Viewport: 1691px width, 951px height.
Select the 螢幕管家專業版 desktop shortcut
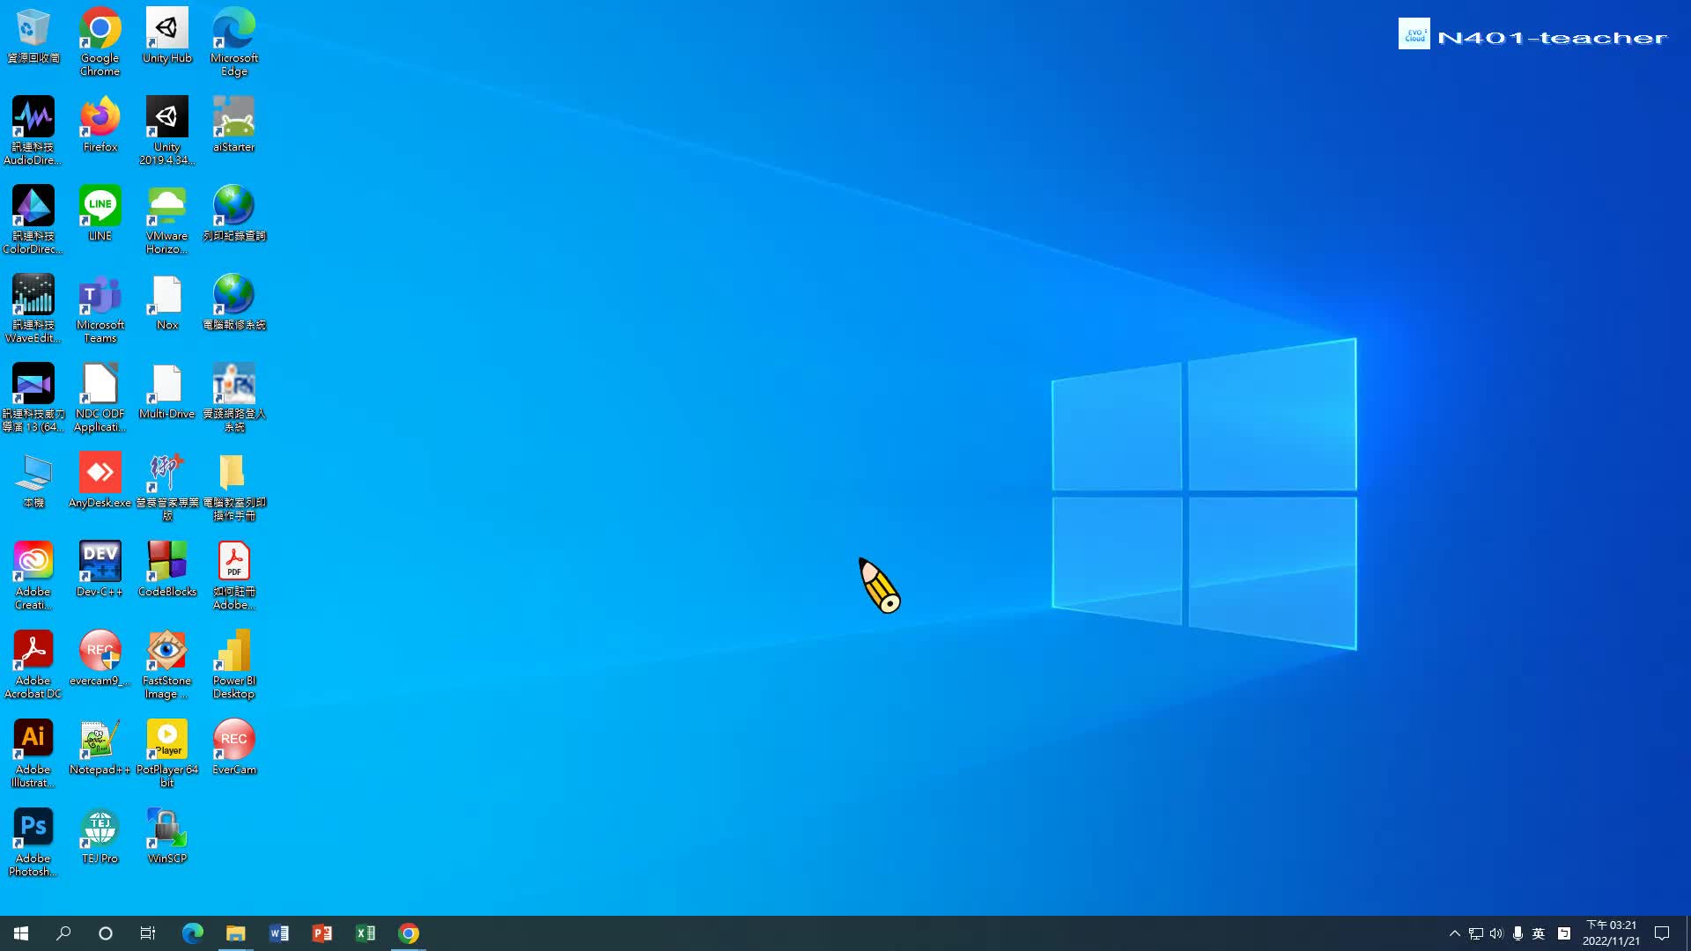[167, 487]
